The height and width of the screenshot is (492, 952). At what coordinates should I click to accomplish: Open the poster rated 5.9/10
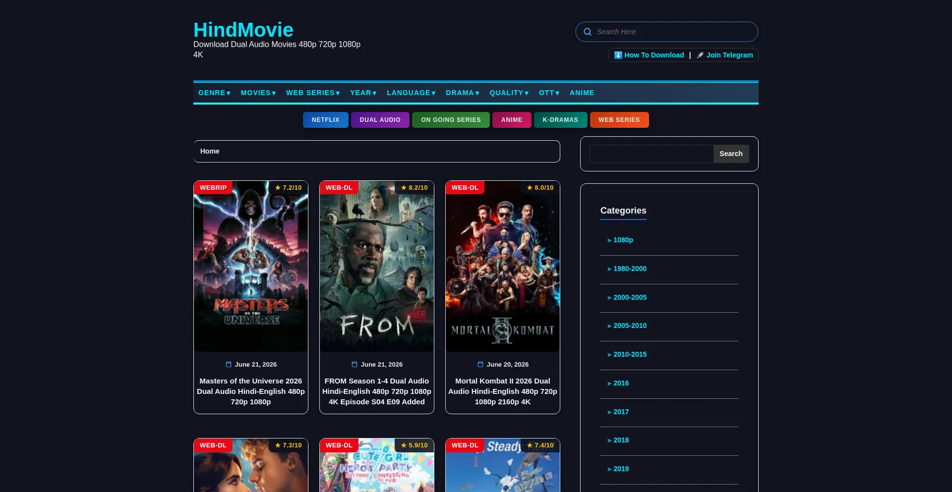click(x=377, y=466)
